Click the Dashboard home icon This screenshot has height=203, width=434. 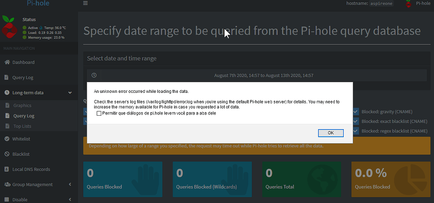pos(7,62)
